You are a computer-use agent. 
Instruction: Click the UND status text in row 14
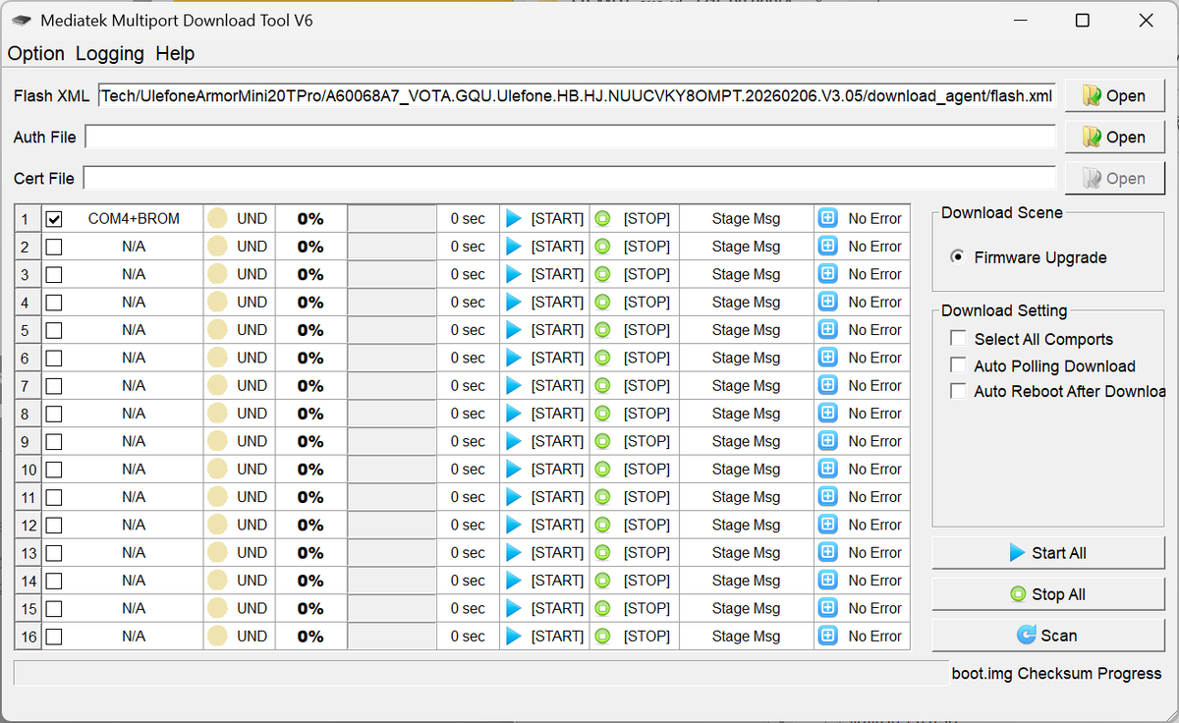[x=252, y=580]
